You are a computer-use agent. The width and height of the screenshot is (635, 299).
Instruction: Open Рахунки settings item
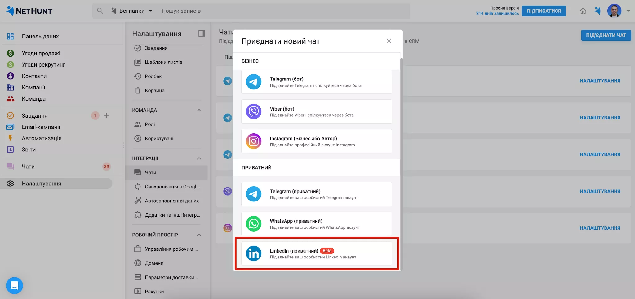click(154, 292)
